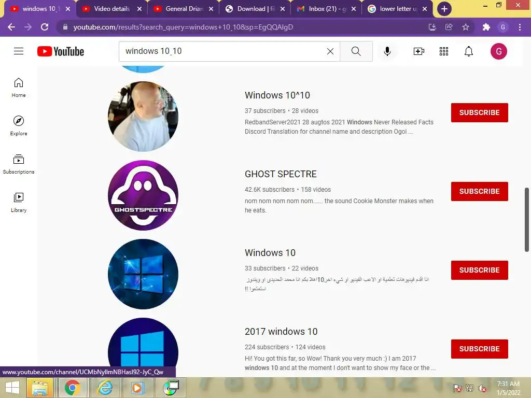Go back with browser back arrow

11,27
